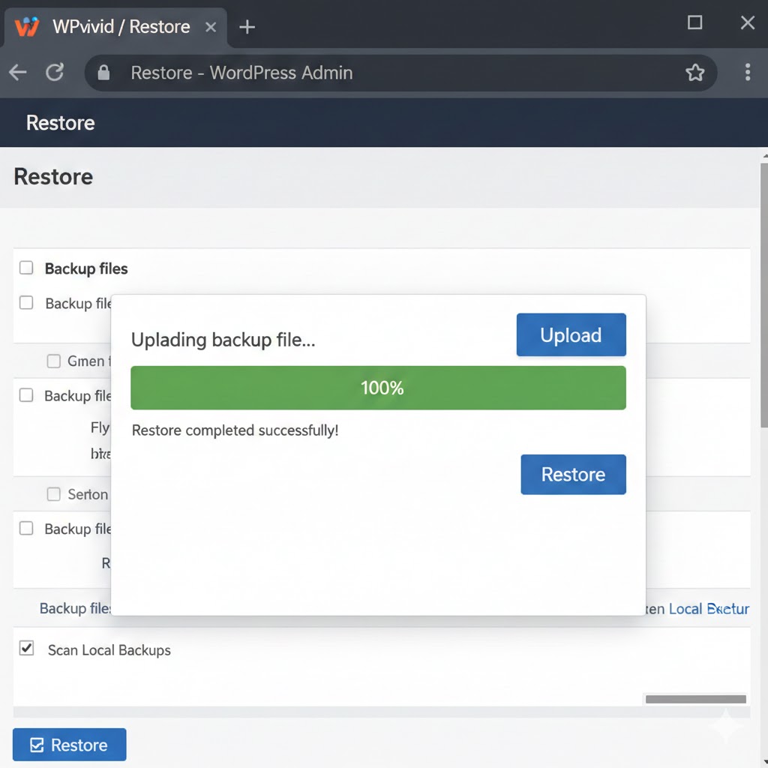Open the Local Backup link on right
This screenshot has height=768, width=768.
pyautogui.click(x=708, y=608)
